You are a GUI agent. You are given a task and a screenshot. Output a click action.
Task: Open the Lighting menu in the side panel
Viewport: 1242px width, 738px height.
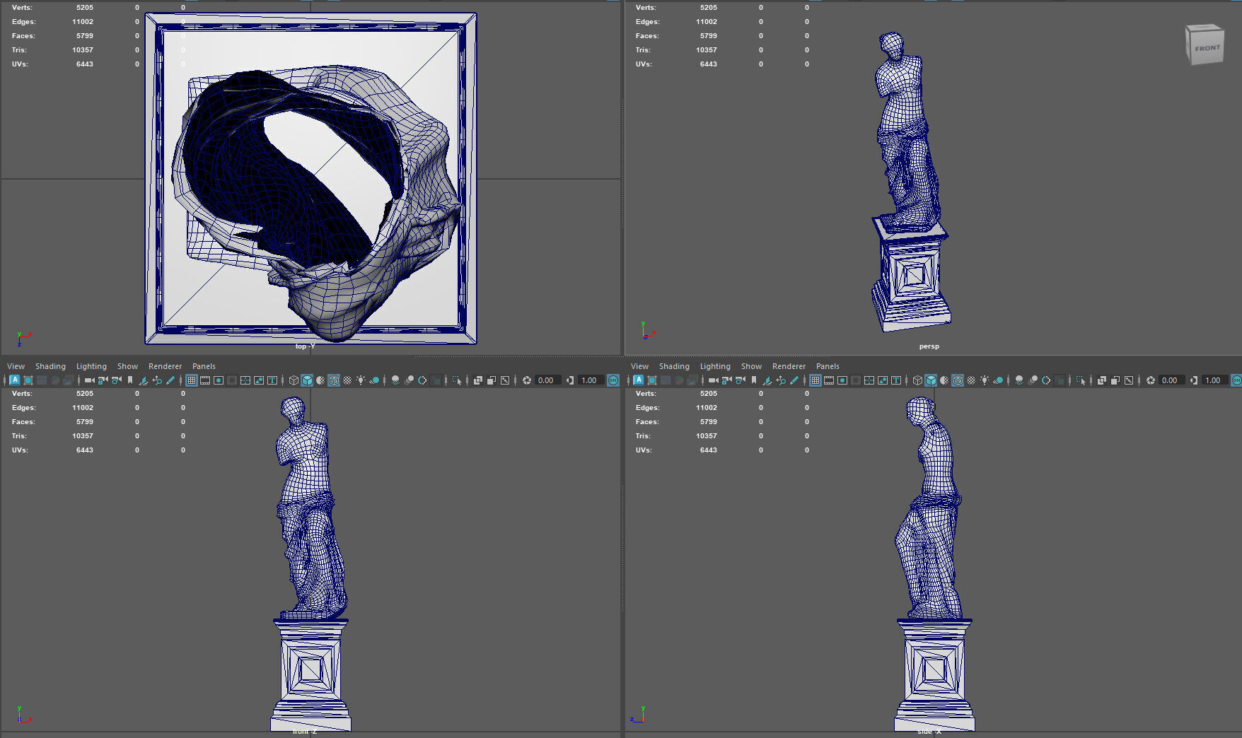point(715,366)
